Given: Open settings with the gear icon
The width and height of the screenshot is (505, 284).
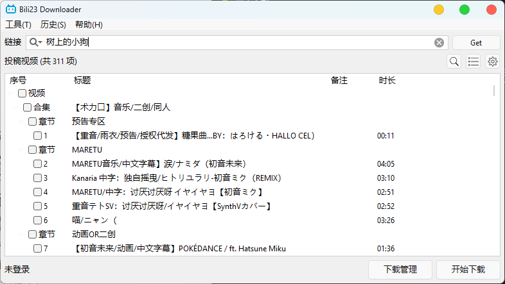Looking at the screenshot, I should (493, 62).
